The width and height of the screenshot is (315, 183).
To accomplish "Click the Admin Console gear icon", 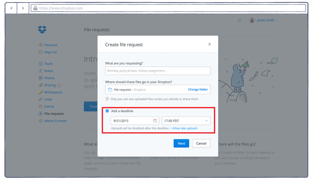I will click(41, 121).
